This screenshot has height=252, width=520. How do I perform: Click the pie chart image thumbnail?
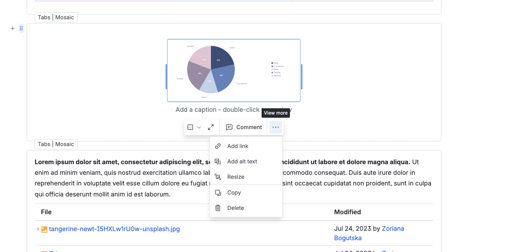click(234, 70)
